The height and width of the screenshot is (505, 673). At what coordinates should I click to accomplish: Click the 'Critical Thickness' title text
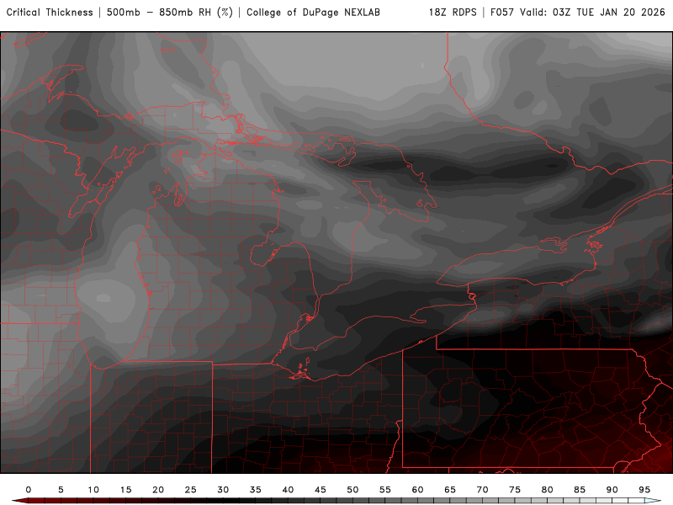[50, 13]
